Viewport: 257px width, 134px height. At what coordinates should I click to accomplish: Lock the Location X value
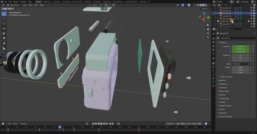coord(251,47)
